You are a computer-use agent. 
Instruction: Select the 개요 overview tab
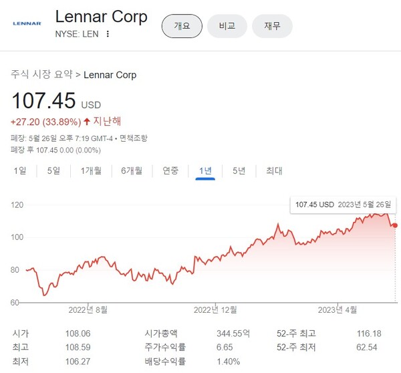[182, 26]
